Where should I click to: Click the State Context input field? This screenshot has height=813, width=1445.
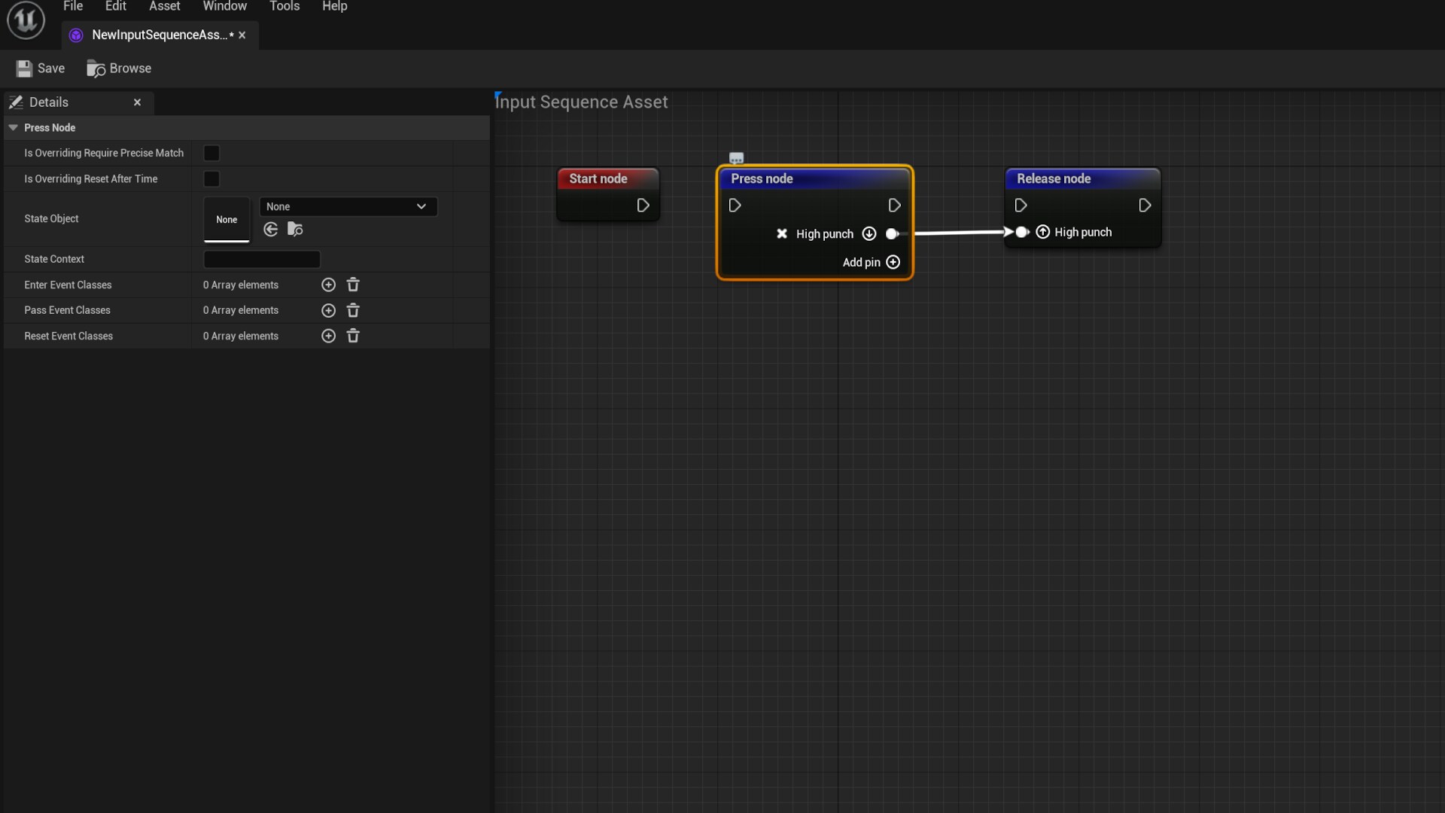(261, 259)
